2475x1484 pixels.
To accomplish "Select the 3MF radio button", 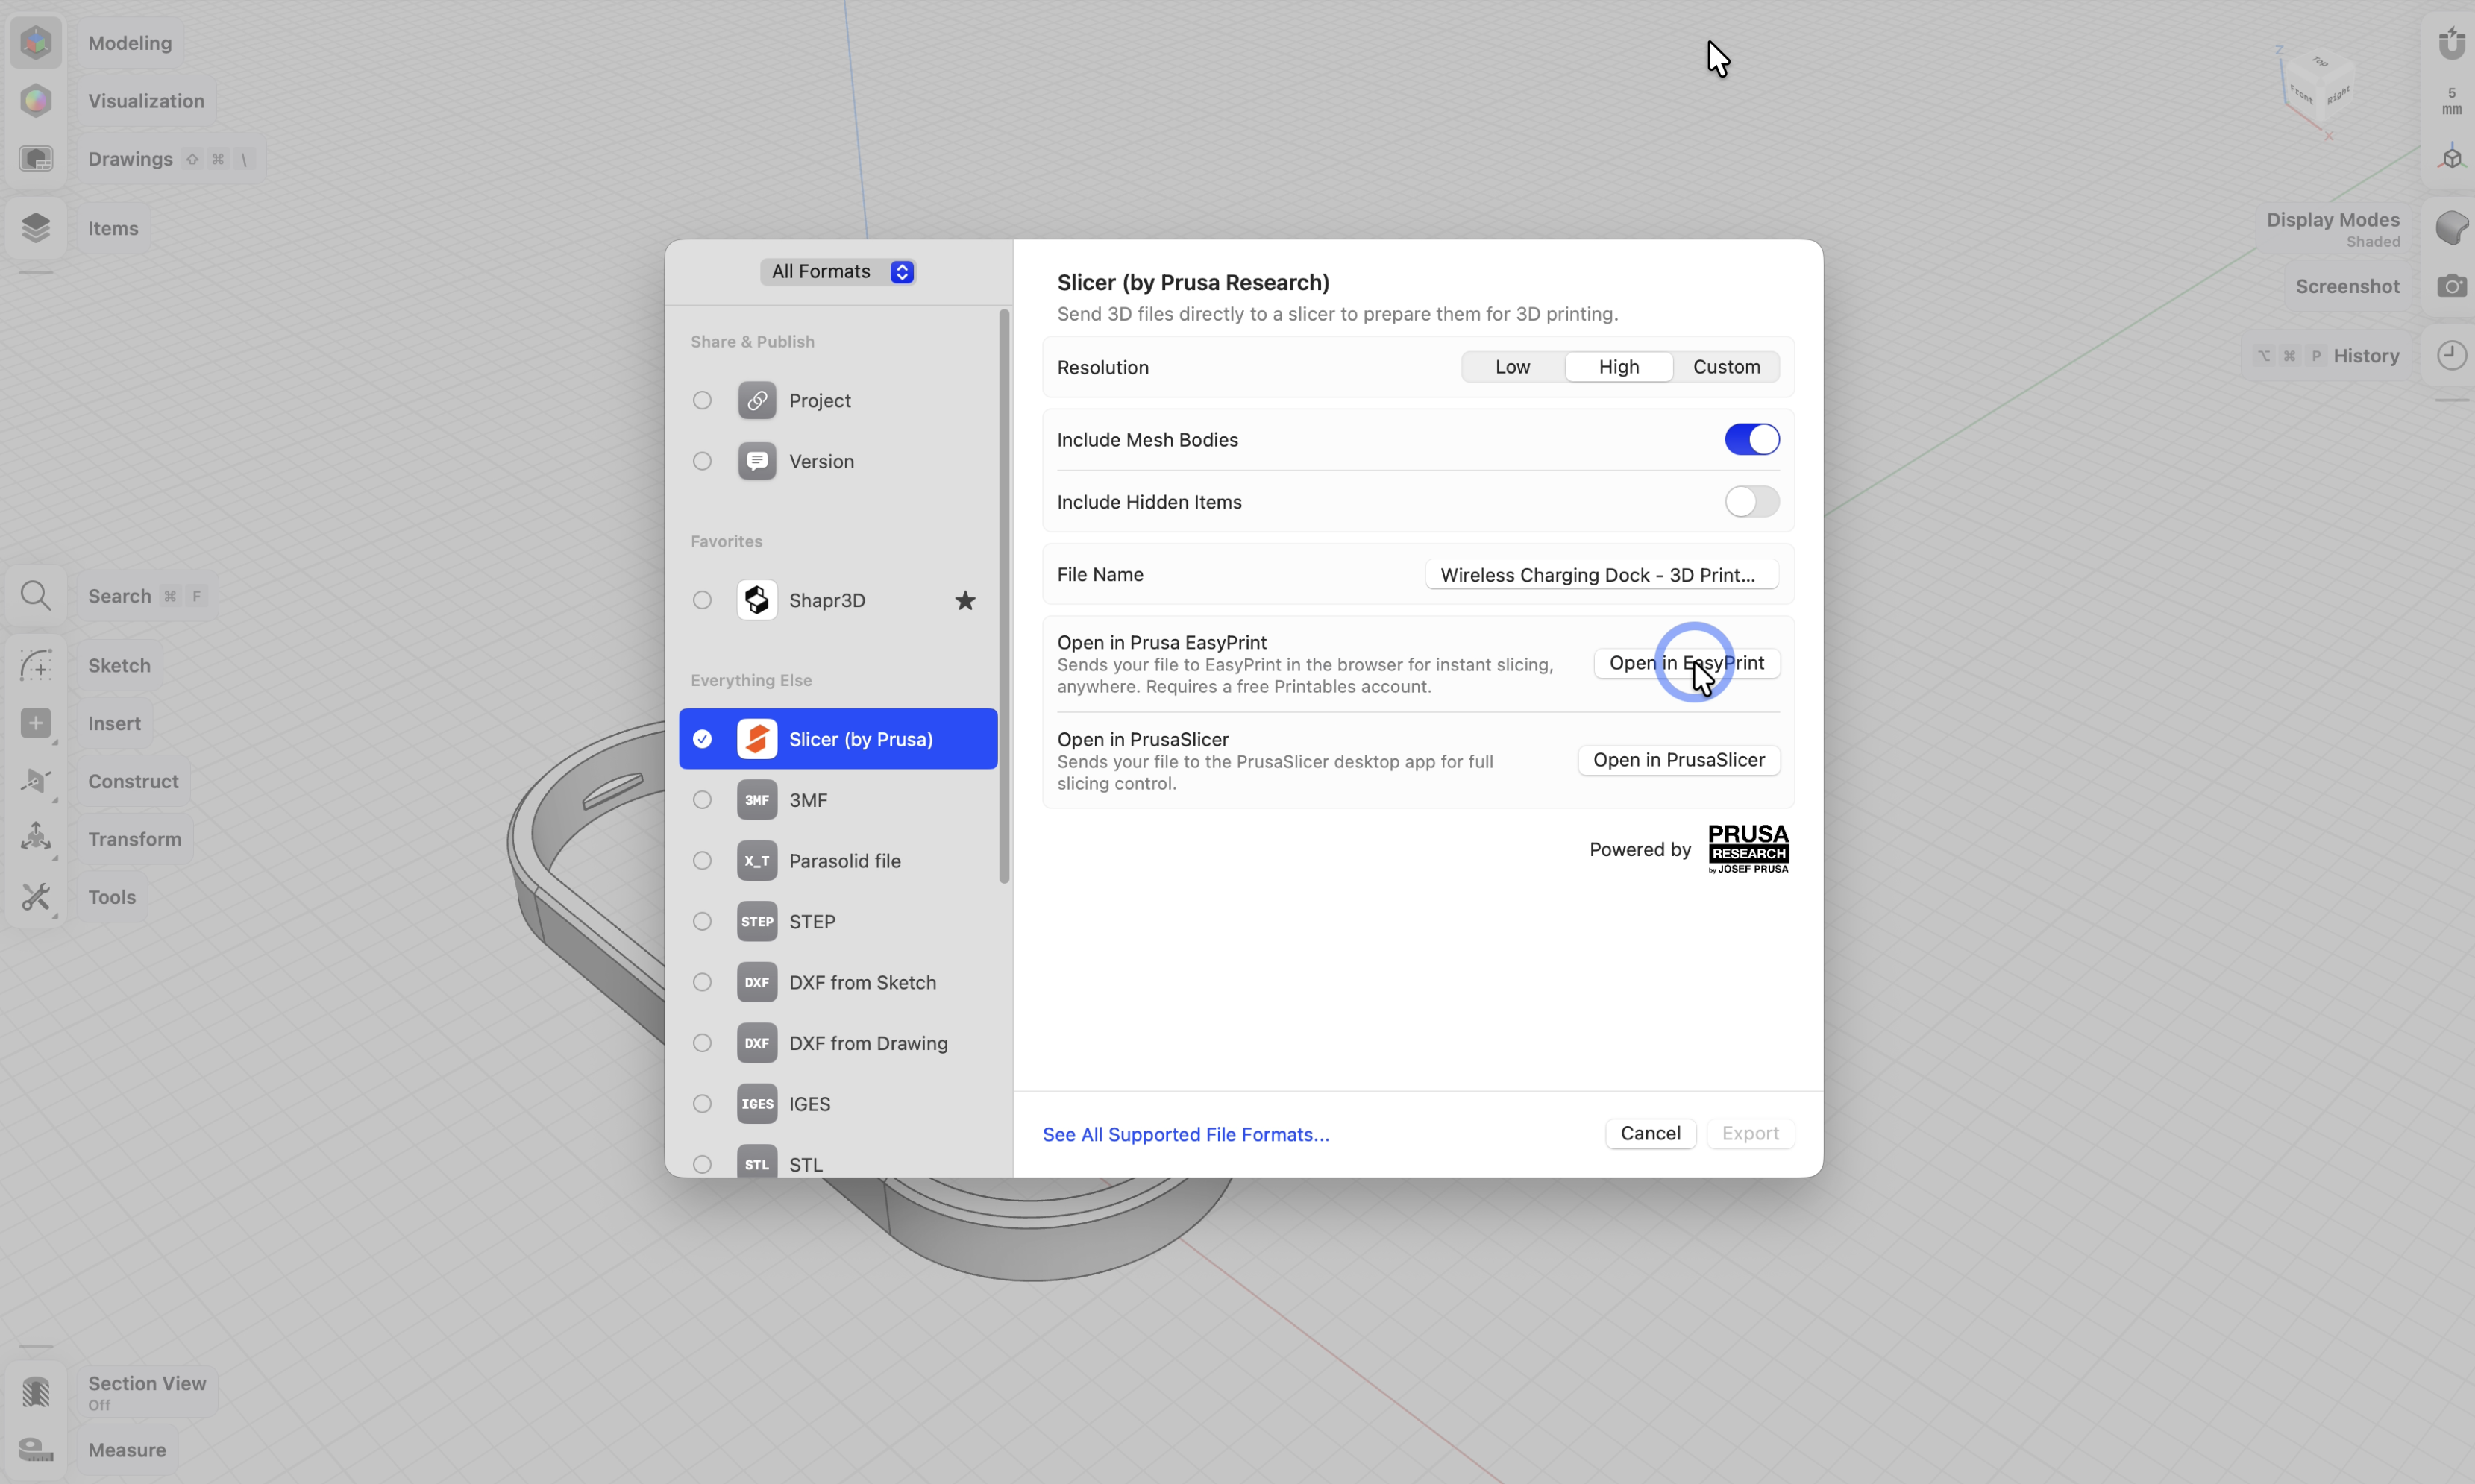I will click(x=702, y=800).
